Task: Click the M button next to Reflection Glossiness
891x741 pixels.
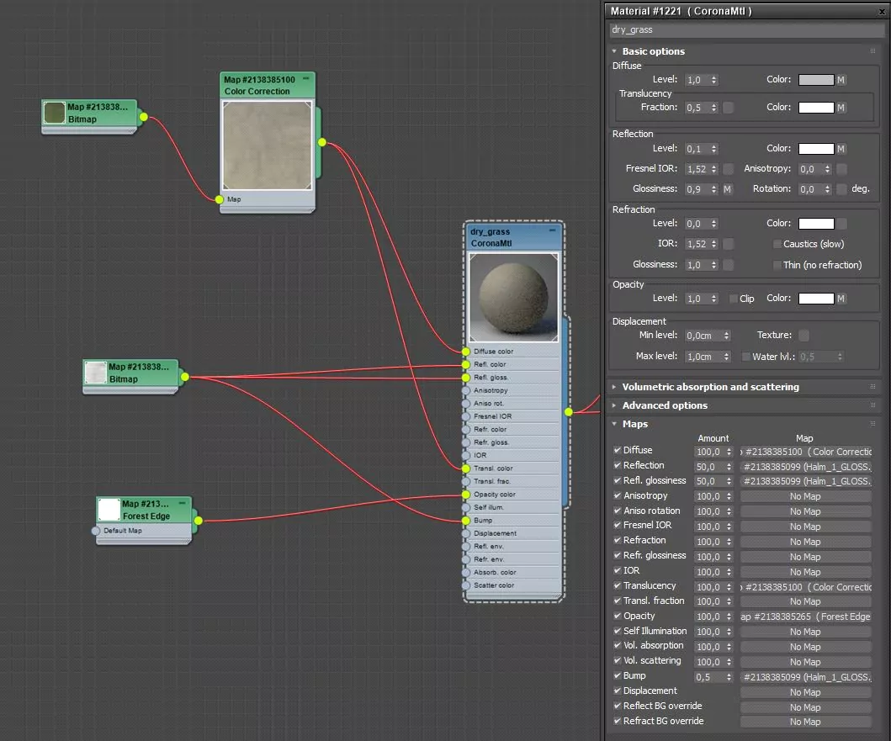Action: pos(729,190)
